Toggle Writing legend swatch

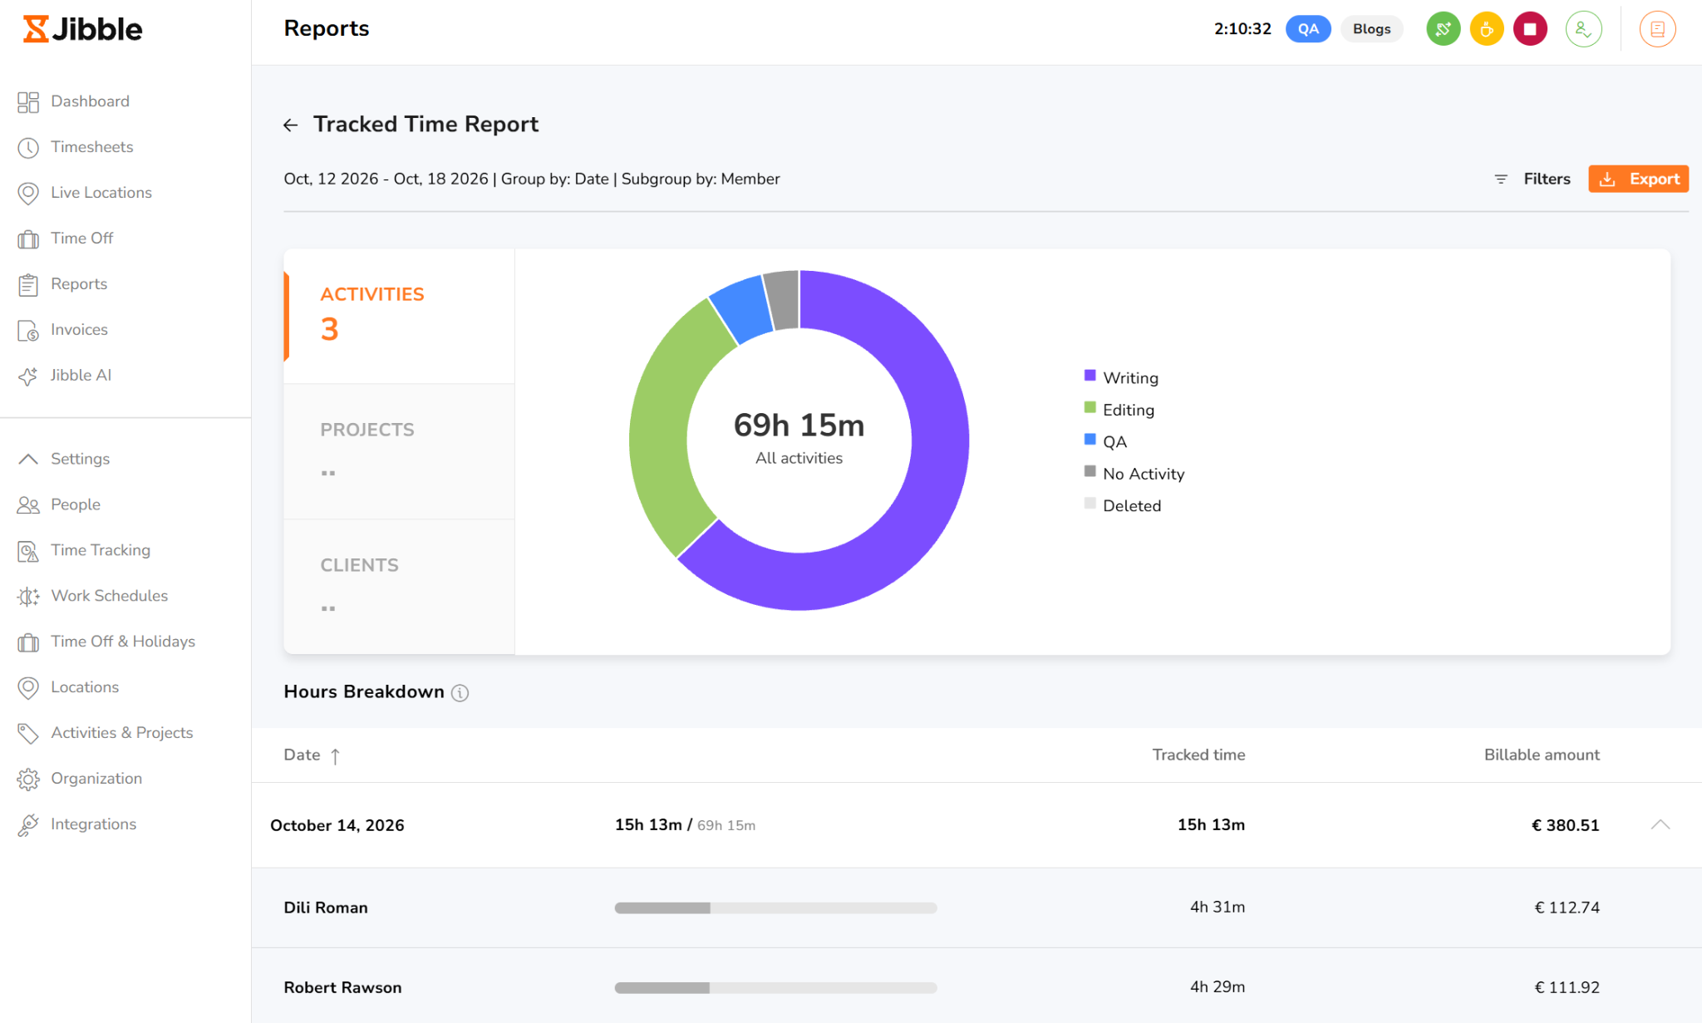click(1090, 376)
